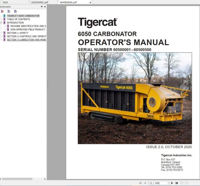Switch to the 62035AMUL.pdf tab
This screenshot has width=200, height=186.
40,2
